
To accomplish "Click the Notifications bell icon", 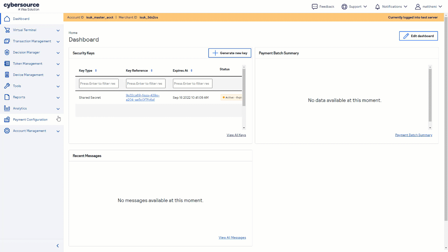I will [377, 7].
